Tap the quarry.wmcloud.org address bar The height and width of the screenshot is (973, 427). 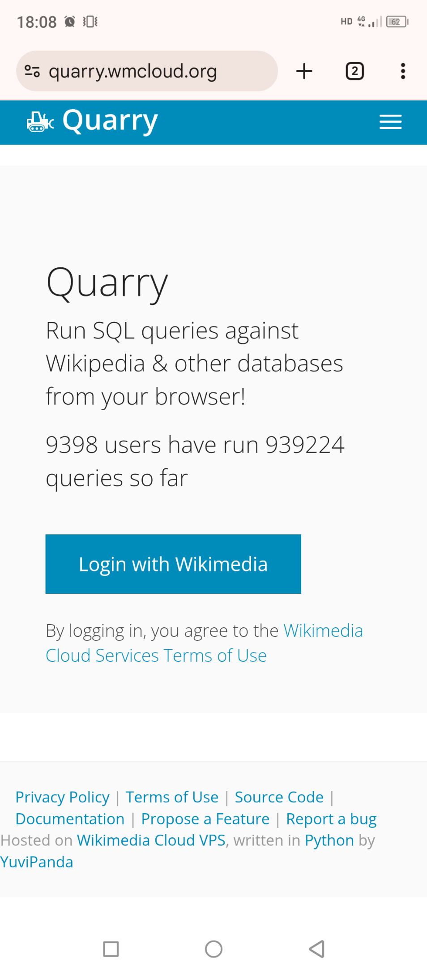(x=147, y=71)
